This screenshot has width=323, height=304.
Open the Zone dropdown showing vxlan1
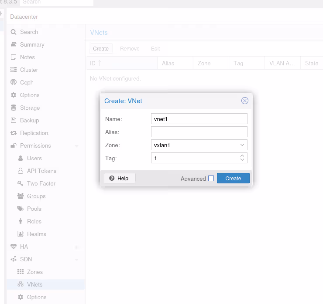pos(242,145)
